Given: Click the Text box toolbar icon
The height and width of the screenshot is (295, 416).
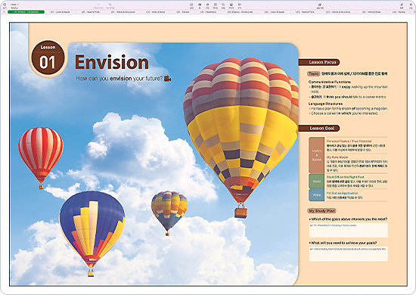Looking at the screenshot, I should [216, 5].
